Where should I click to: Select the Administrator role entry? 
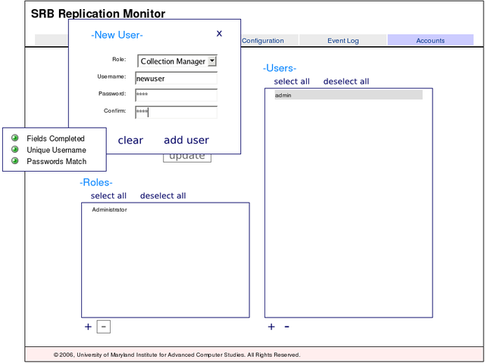(x=109, y=209)
